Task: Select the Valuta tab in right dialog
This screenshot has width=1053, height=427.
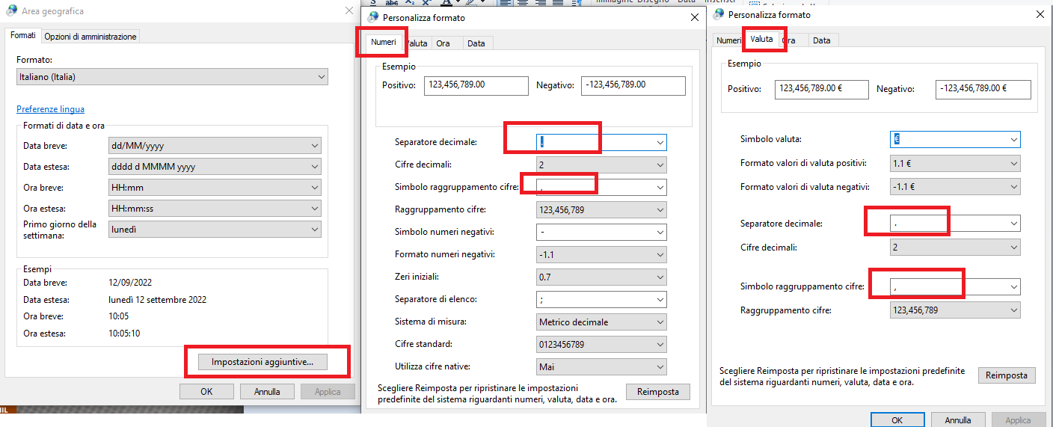Action: tap(761, 39)
